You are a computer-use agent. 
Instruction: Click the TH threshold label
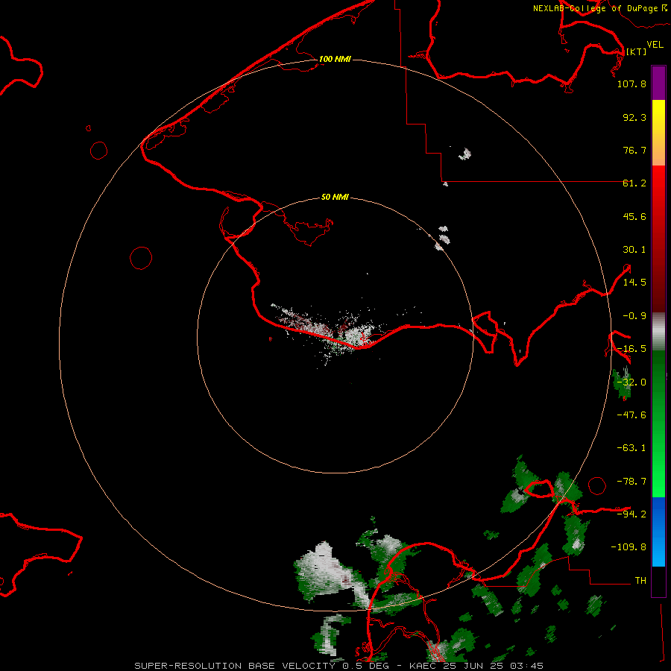[640, 581]
